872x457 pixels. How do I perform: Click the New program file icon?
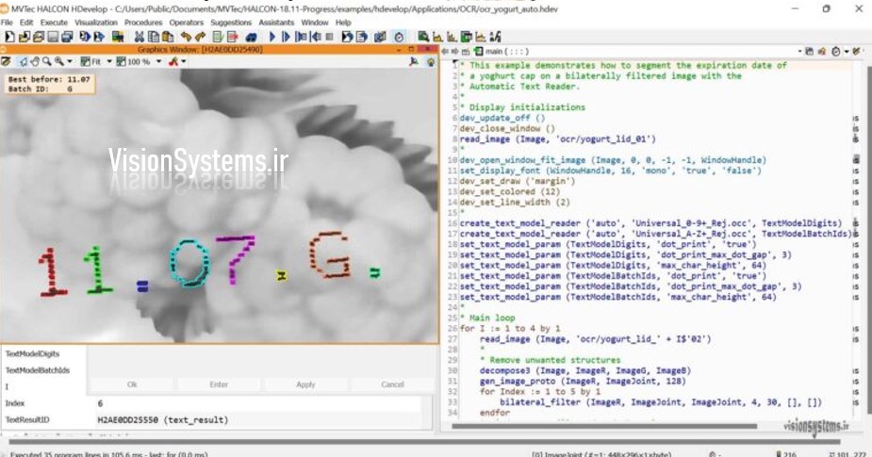(x=8, y=36)
